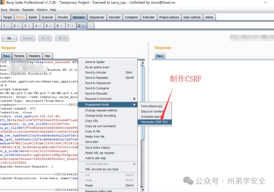Select the request Hex tab

point(48,56)
